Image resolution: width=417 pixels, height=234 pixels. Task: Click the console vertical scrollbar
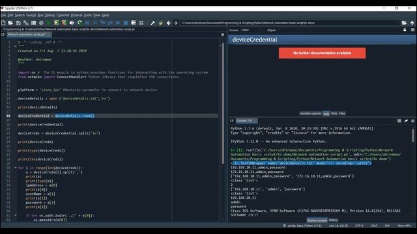pos(413,135)
